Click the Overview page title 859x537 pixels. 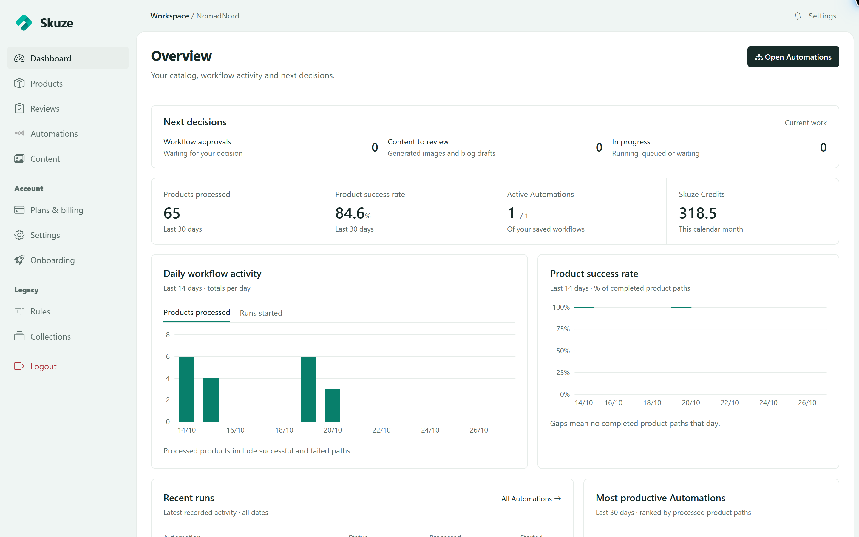(x=181, y=56)
